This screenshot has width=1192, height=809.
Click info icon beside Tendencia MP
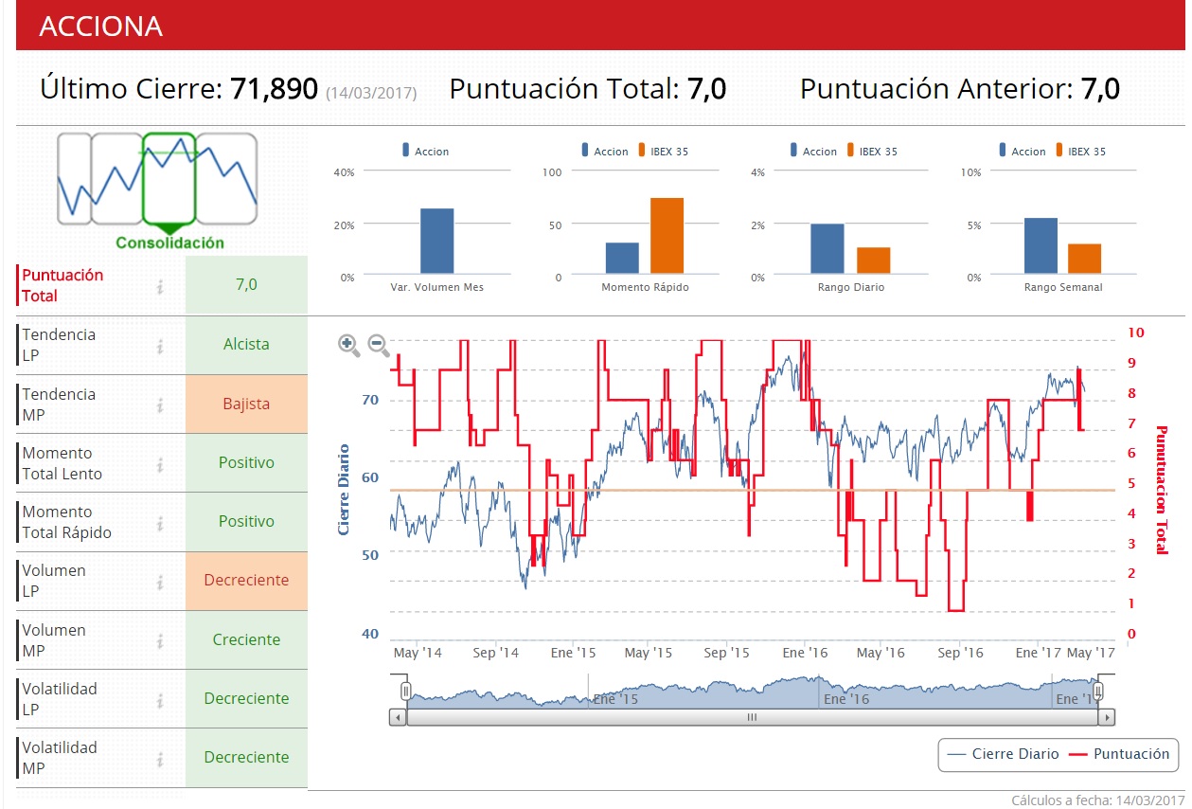coord(160,404)
